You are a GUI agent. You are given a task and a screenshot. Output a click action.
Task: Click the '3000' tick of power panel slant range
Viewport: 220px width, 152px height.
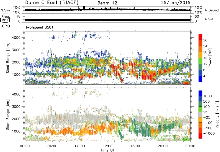click(16, 50)
